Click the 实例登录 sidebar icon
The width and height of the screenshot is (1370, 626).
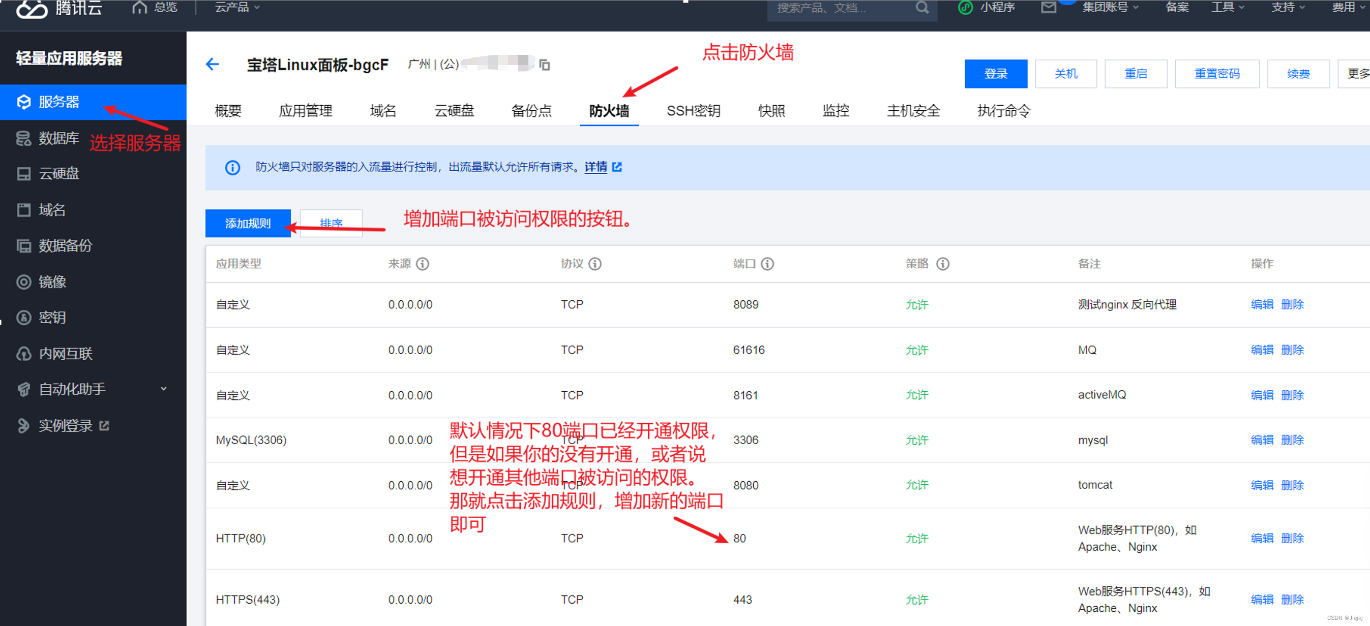[23, 426]
